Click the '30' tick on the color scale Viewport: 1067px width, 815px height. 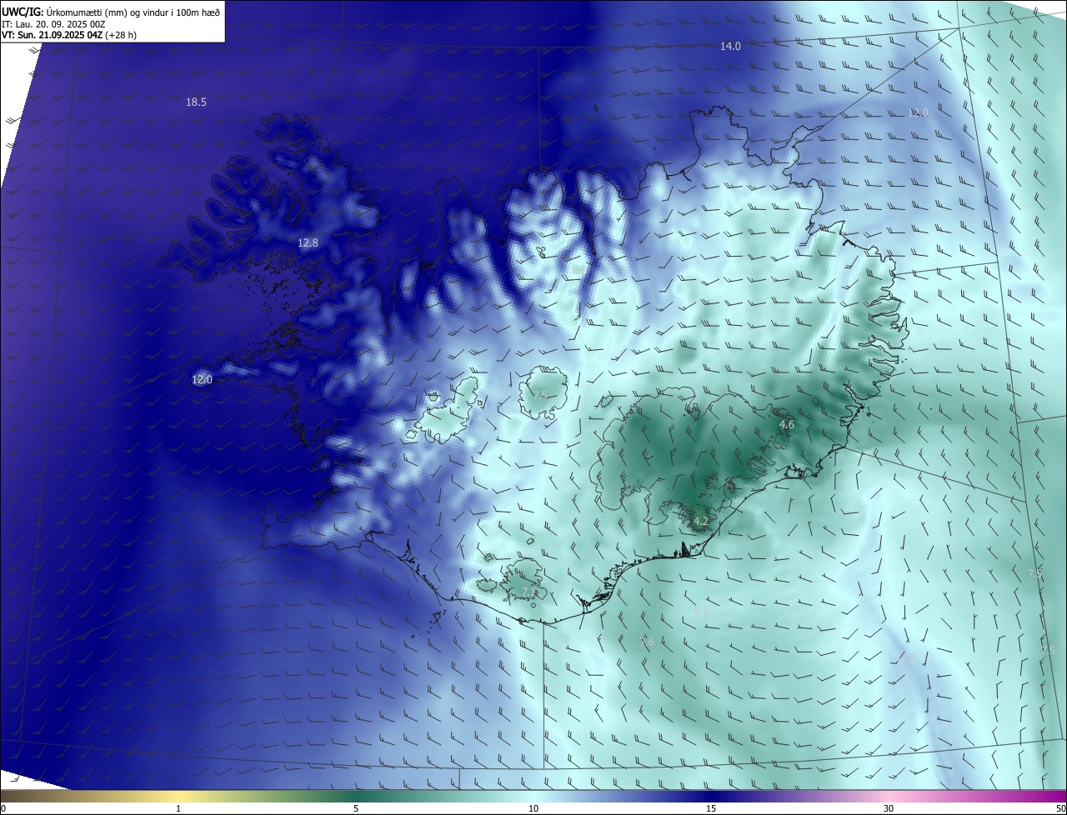[889, 809]
